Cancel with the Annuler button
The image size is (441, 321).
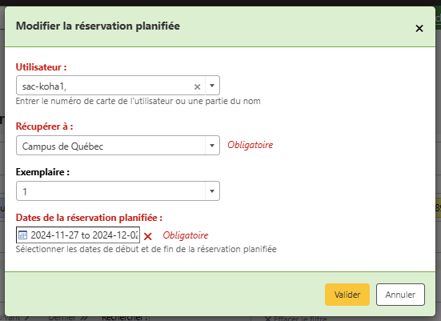(x=400, y=295)
